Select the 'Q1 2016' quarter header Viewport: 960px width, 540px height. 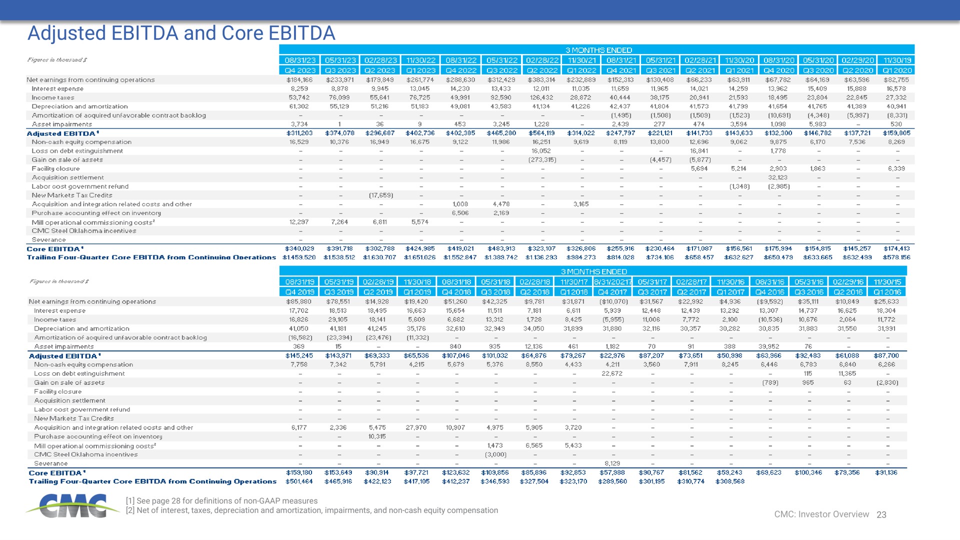[887, 292]
